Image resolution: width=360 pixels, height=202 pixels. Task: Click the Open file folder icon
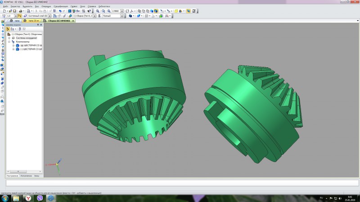click(10, 11)
